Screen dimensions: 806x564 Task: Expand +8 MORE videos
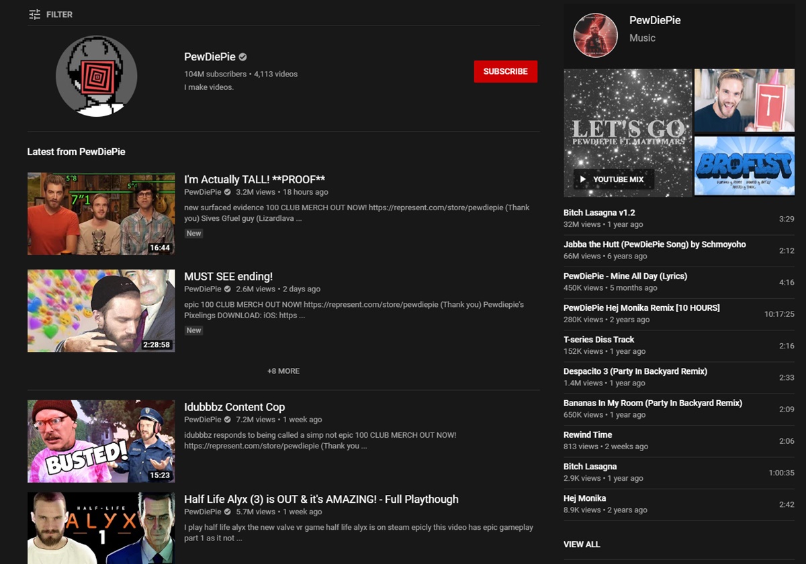pyautogui.click(x=283, y=371)
